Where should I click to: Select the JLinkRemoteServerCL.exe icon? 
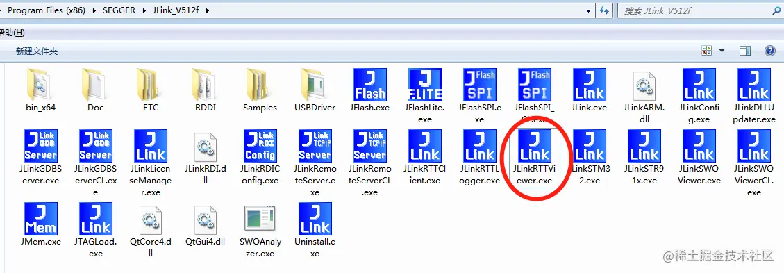[x=370, y=145]
